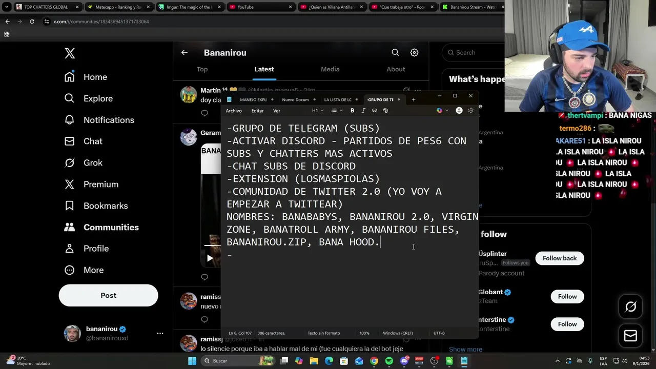Screen dimensions: 656x369
Task: Open UTF-8 encoding selector in status bar
Action: [x=439, y=333]
